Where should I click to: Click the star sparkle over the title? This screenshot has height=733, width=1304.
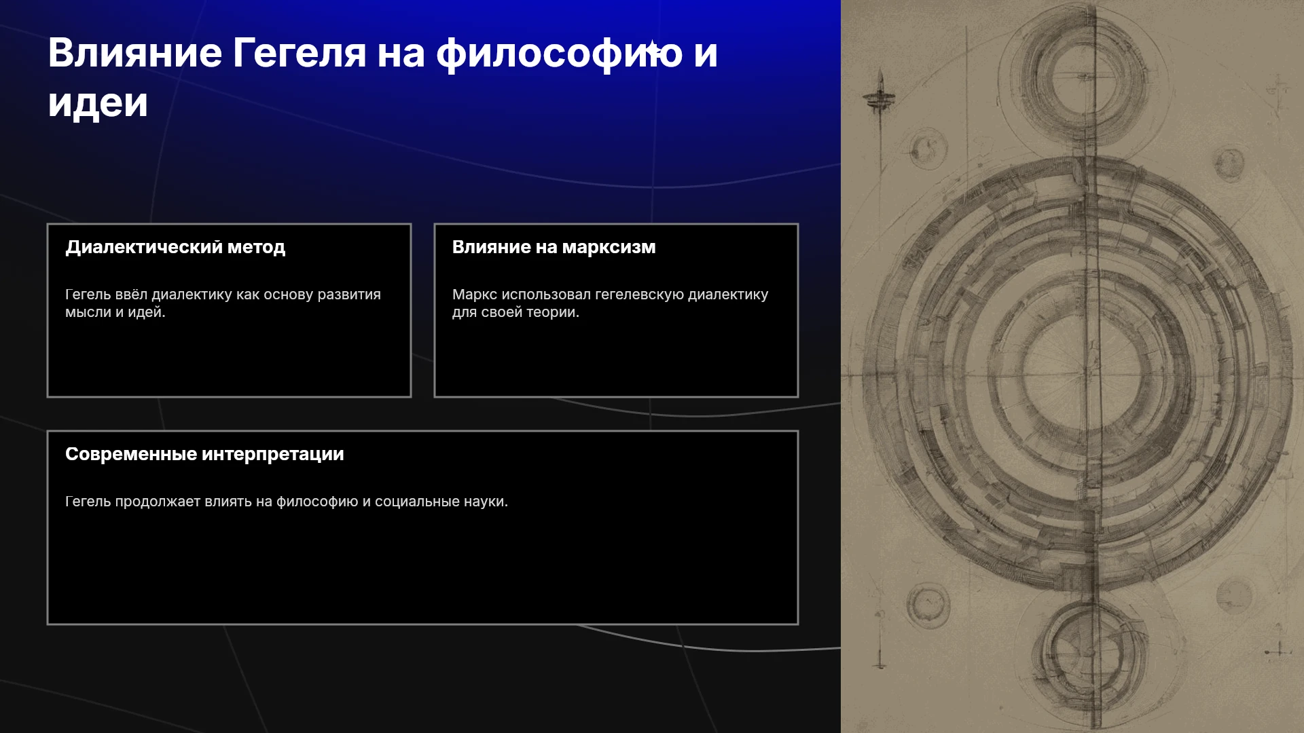[x=652, y=50]
